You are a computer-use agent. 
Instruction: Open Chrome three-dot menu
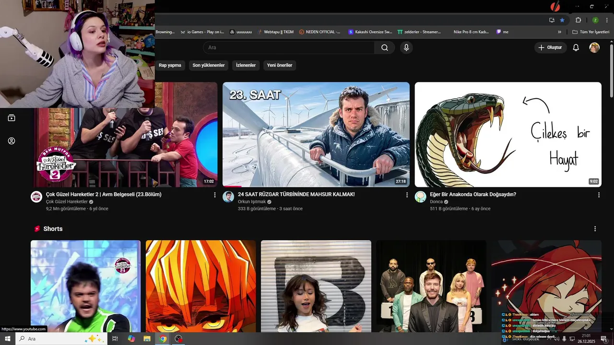607,20
